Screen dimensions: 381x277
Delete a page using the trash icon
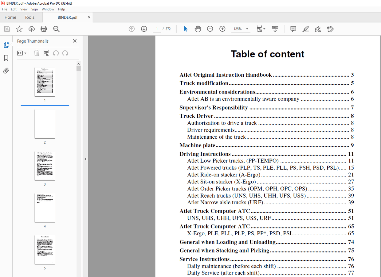(37, 53)
